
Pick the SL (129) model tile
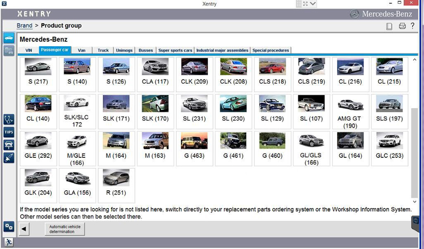point(272,111)
